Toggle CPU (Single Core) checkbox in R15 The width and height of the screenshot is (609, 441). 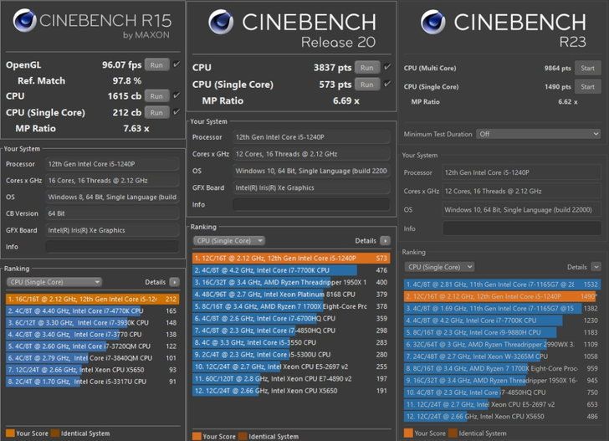point(177,112)
